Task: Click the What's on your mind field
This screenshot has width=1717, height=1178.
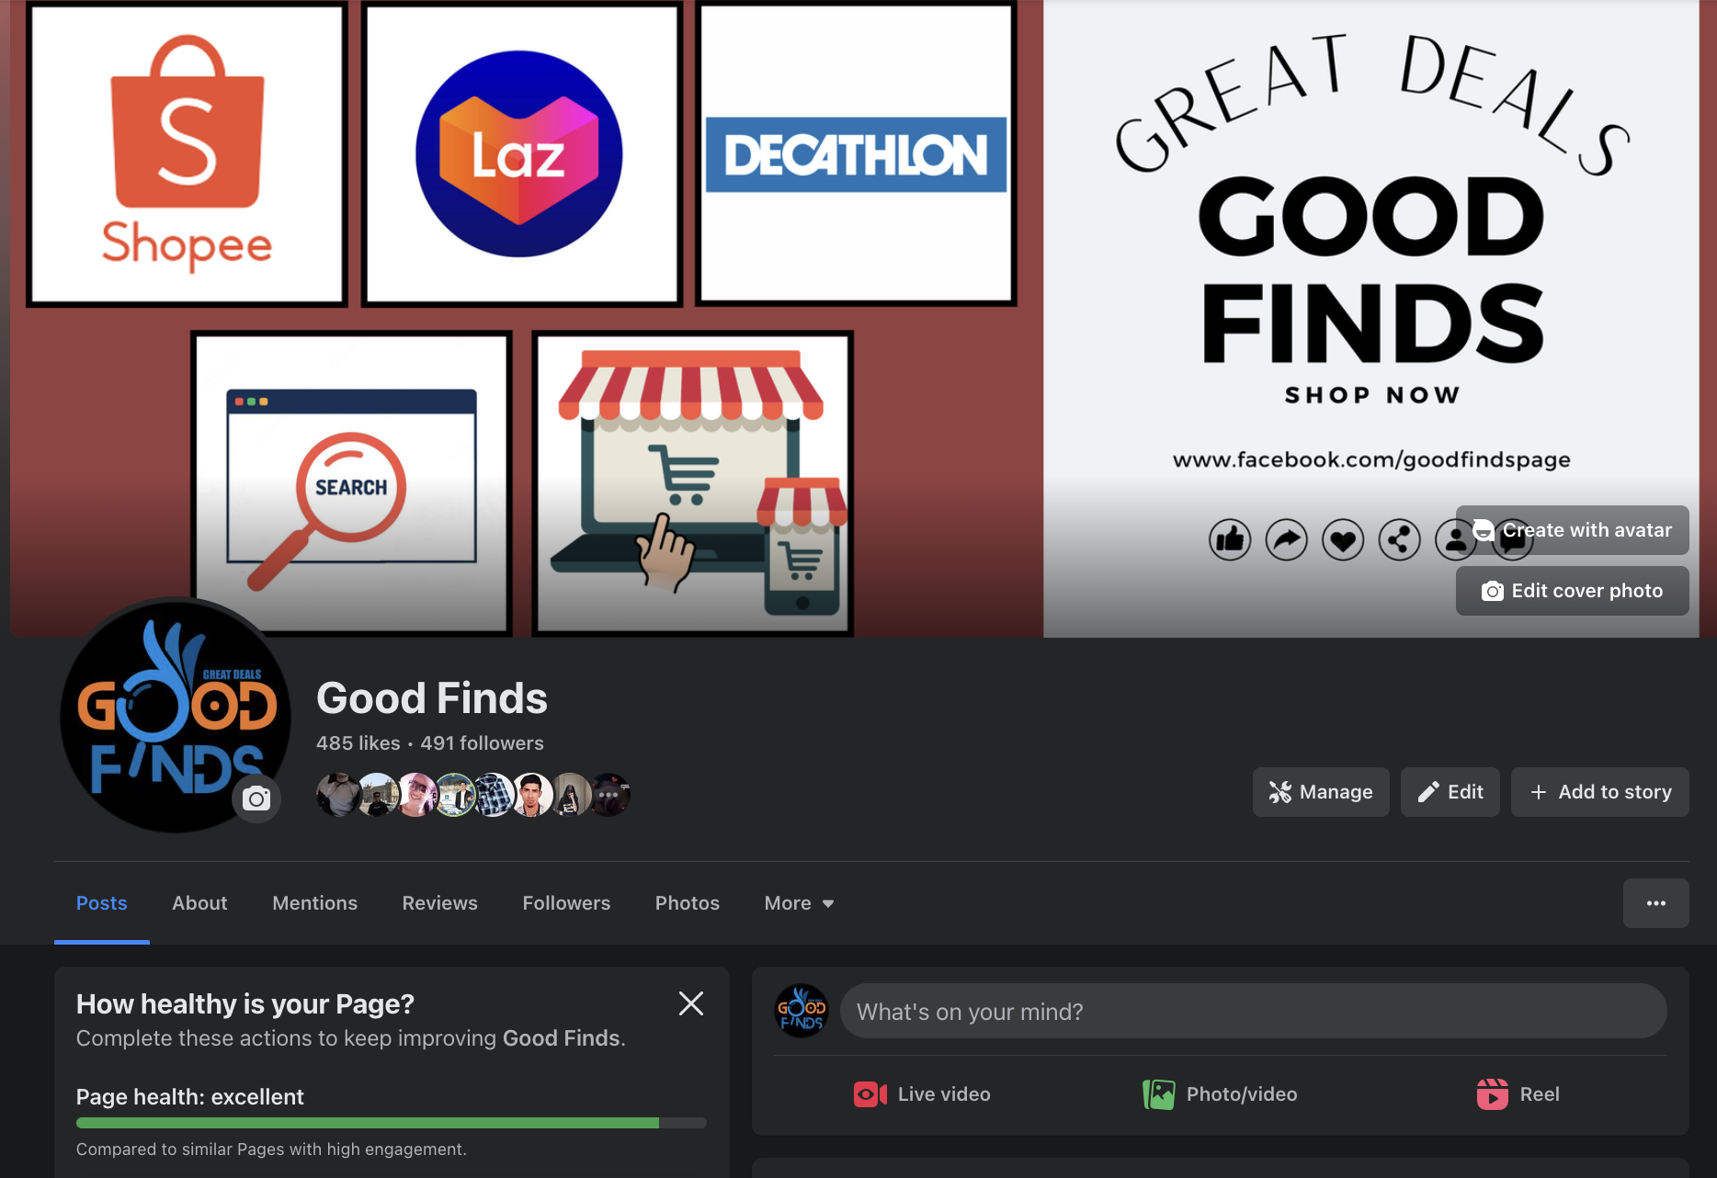Action: [1253, 1011]
